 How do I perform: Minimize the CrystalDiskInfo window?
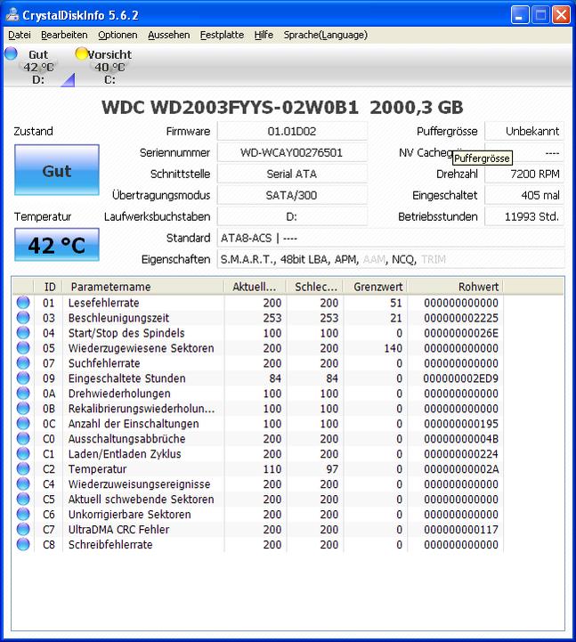coord(520,15)
